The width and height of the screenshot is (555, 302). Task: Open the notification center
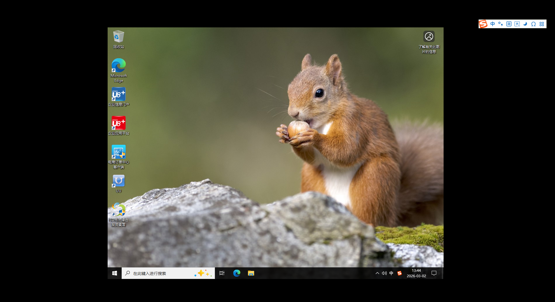pyautogui.click(x=434, y=273)
